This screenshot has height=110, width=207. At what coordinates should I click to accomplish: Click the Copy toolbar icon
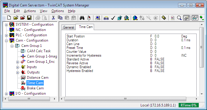[x=60, y=18]
